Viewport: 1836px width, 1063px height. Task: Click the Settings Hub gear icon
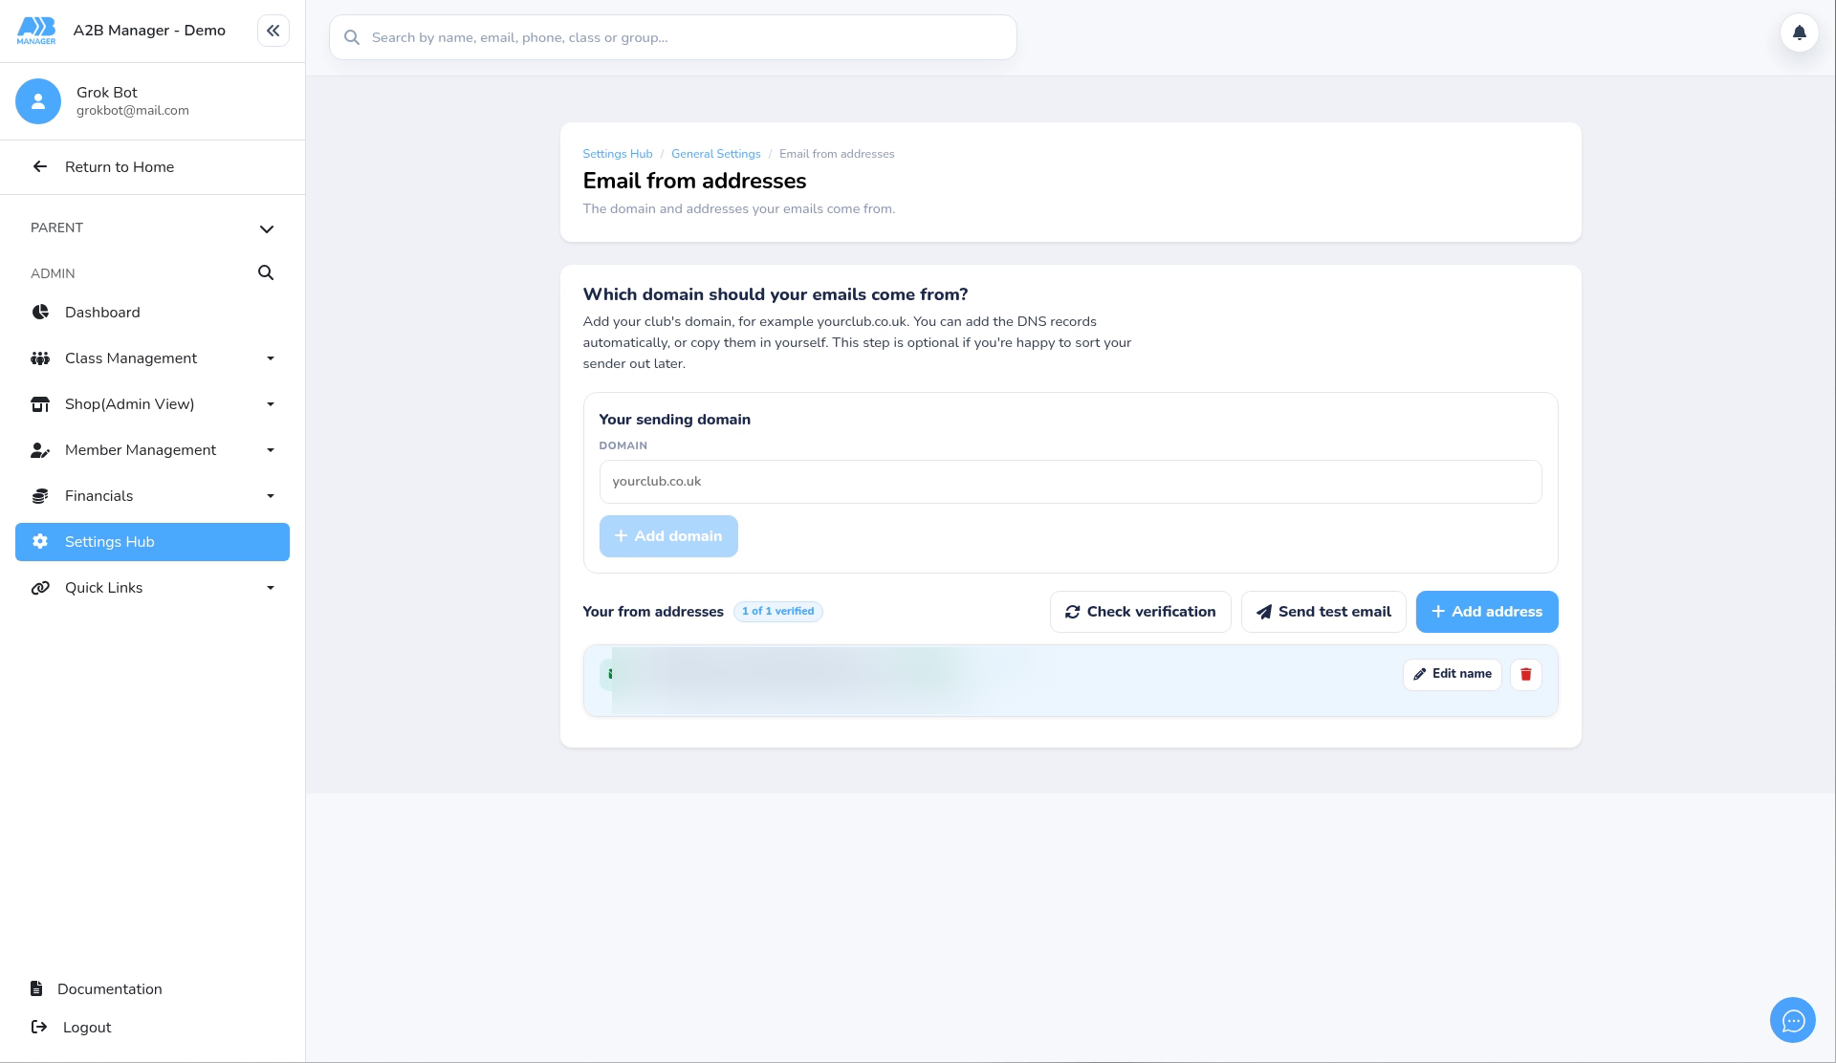(40, 542)
